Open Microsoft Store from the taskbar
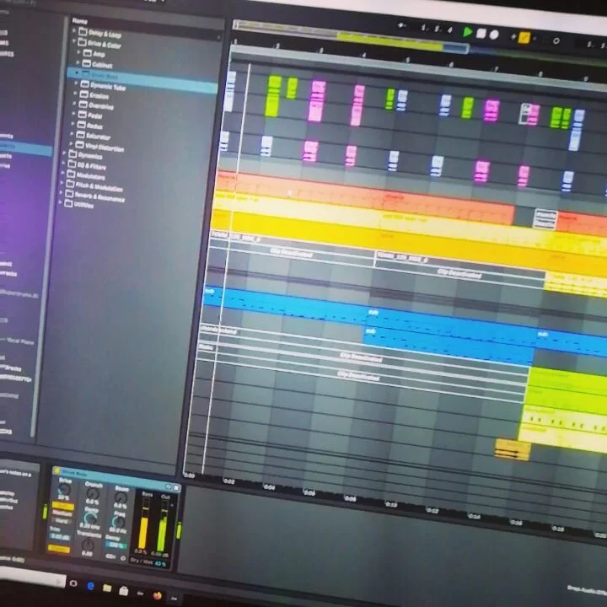This screenshot has height=607, width=607. tap(124, 590)
